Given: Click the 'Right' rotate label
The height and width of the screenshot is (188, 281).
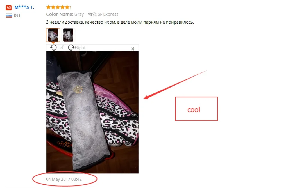Looking at the screenshot, I should coord(80,47).
